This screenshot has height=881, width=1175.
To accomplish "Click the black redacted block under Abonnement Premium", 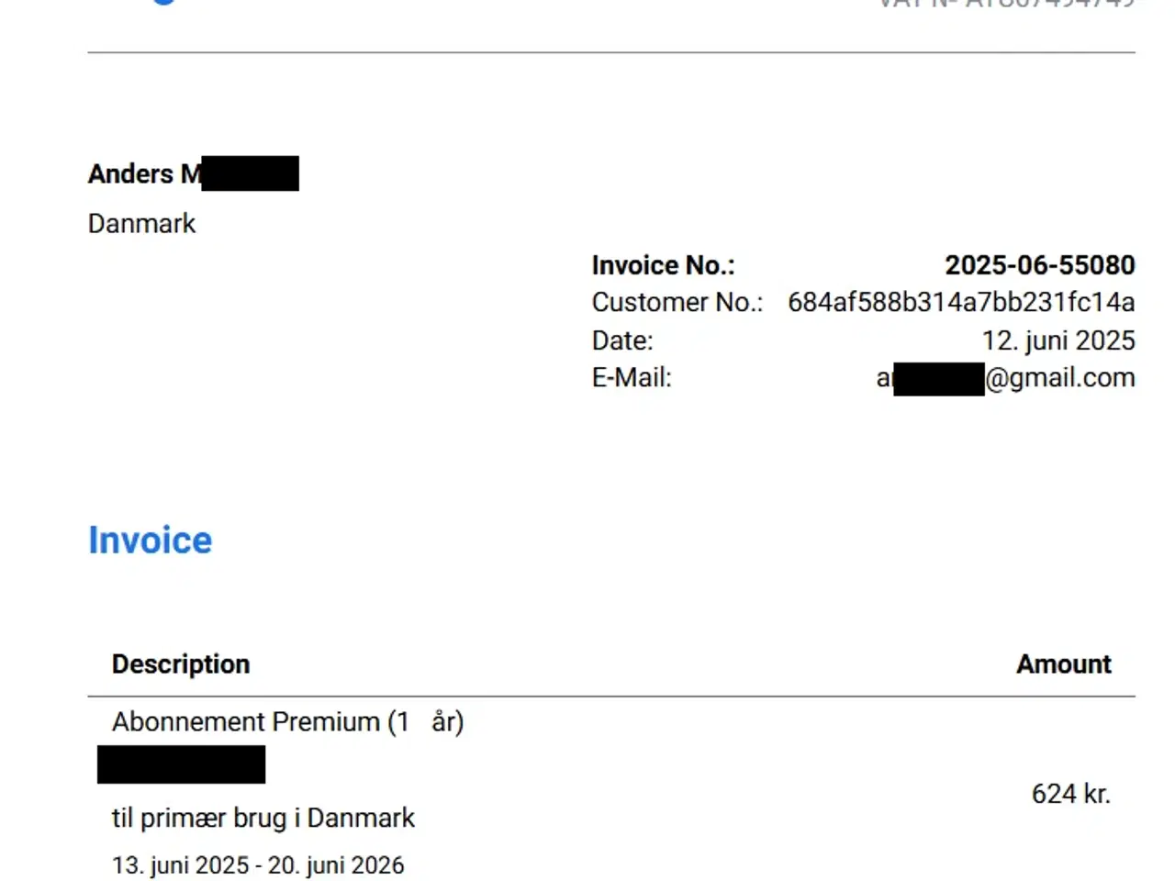I will pos(181,764).
